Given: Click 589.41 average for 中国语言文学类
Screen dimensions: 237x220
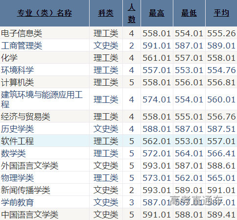Looking at the screenshot, I should coord(221,215).
